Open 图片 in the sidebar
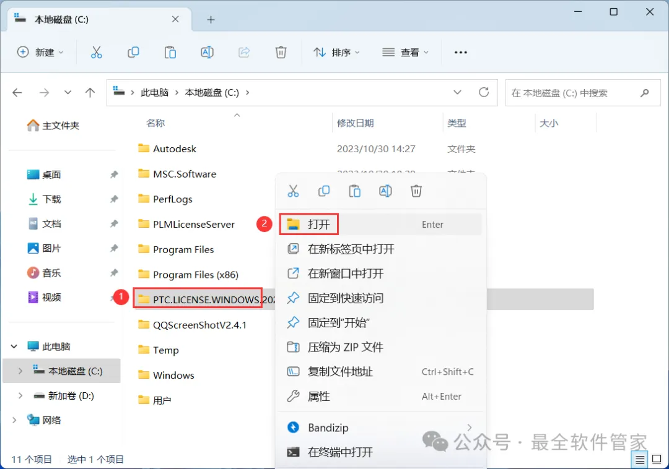The width and height of the screenshot is (669, 469). (45, 248)
